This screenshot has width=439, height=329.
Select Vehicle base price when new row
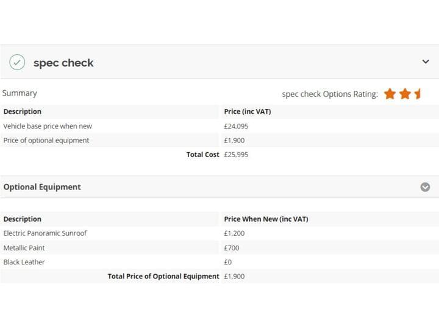220,126
